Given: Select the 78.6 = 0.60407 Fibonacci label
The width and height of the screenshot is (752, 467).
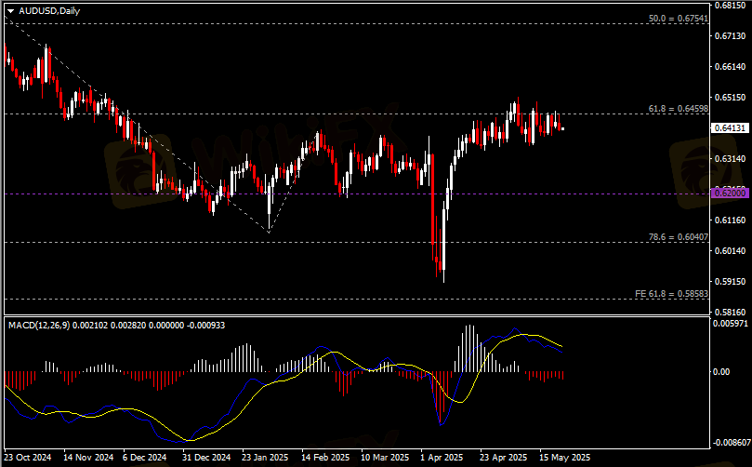Looking at the screenshot, I should tap(678, 237).
